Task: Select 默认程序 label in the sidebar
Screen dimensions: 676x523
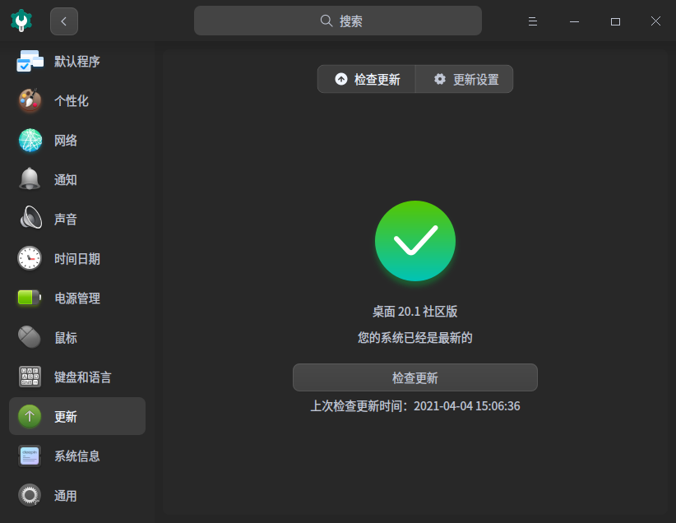Action: 77,61
